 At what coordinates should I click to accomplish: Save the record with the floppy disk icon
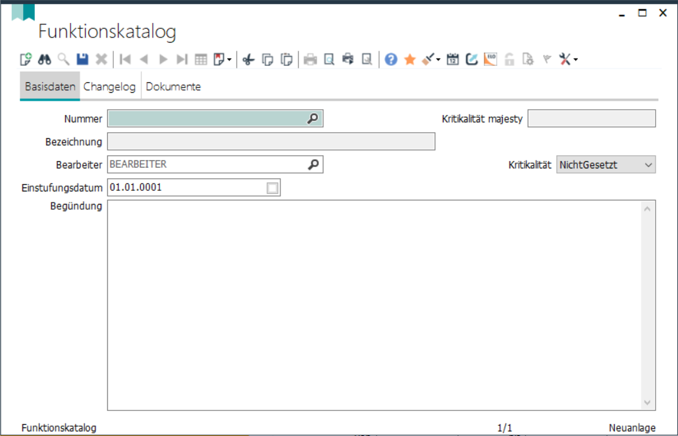[82, 59]
